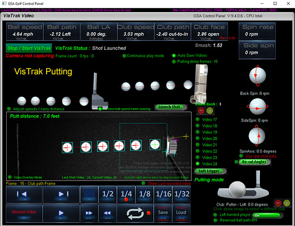
Task: Click the Back Spin ball icon
Action: [x=258, y=76]
